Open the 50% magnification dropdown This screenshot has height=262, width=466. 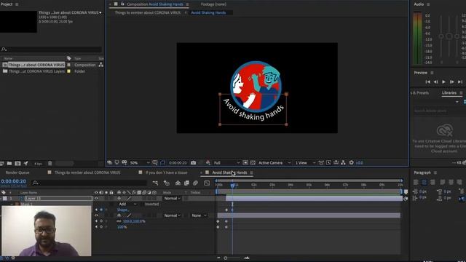139,163
